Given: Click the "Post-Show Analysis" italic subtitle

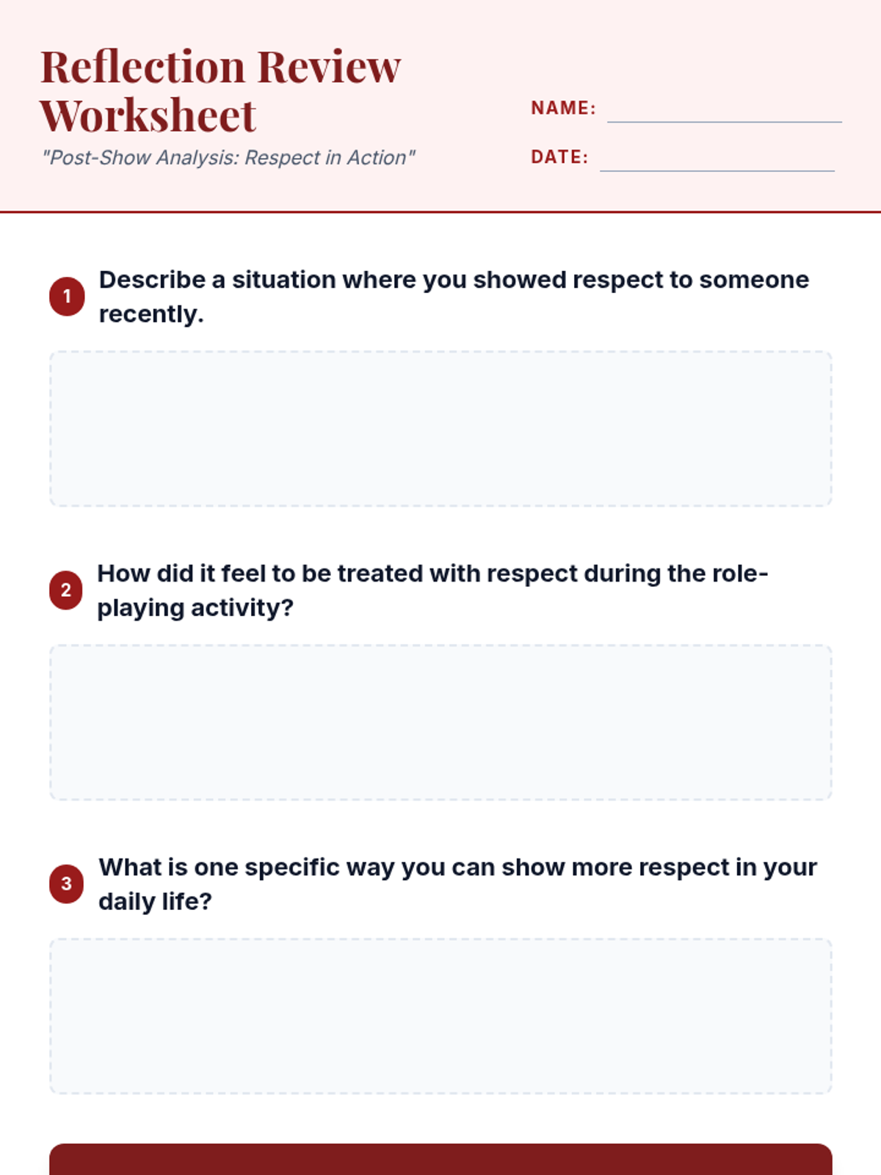Looking at the screenshot, I should [228, 158].
